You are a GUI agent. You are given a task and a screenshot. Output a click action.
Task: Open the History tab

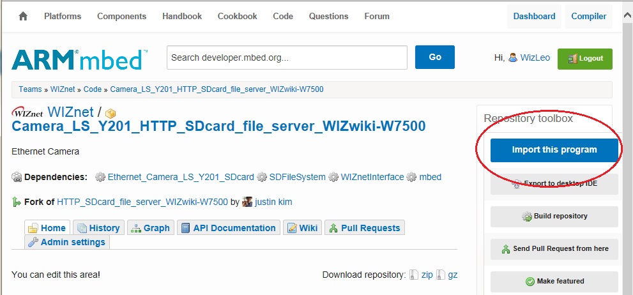pos(99,227)
